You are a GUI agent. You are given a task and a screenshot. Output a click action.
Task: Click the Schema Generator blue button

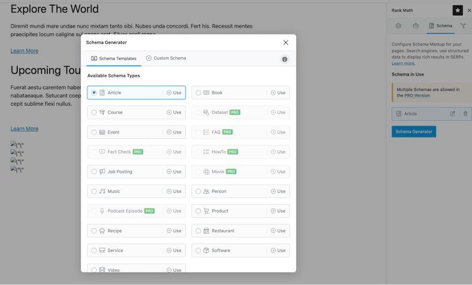pos(414,132)
